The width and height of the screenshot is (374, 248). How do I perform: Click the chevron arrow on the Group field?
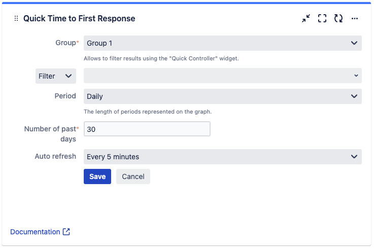pyautogui.click(x=354, y=43)
